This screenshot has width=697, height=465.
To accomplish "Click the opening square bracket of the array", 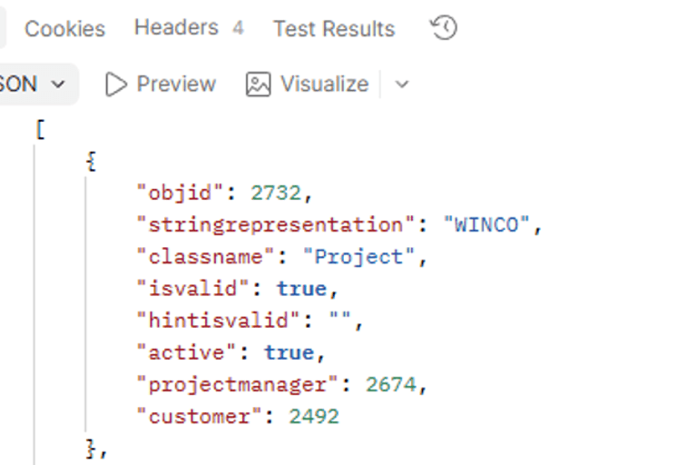I will (41, 130).
